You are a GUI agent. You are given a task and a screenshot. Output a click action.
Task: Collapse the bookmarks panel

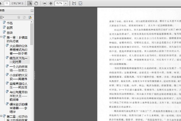32,11
